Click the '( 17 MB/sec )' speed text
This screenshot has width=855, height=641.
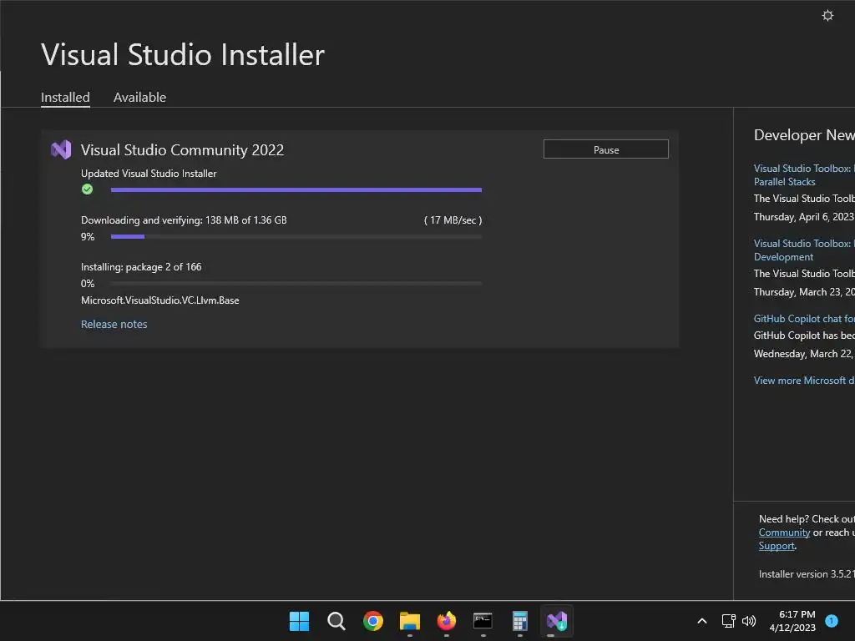453,220
